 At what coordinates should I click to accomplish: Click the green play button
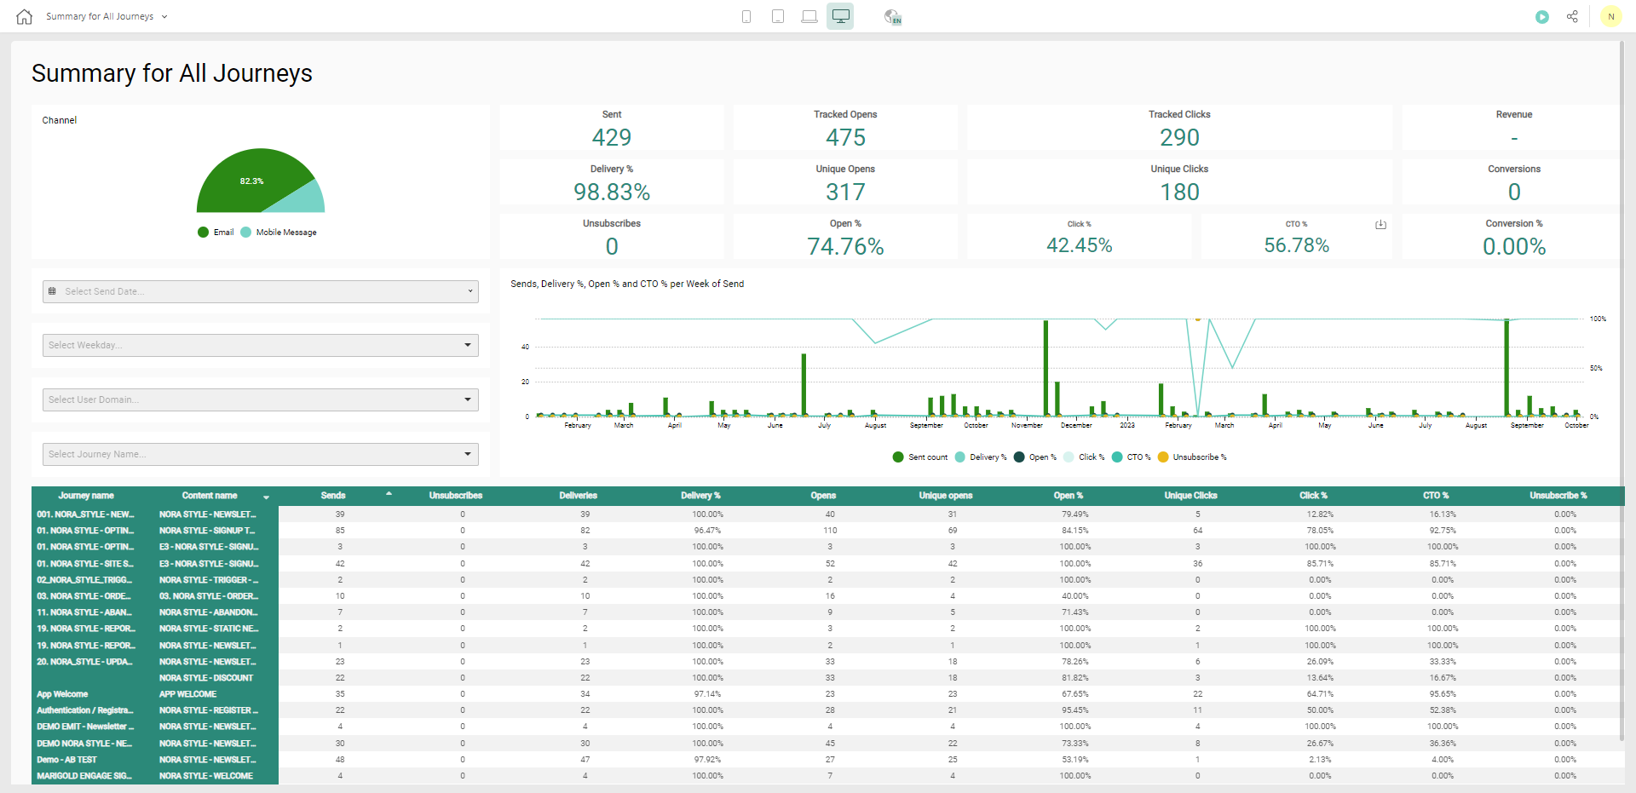[x=1541, y=17]
